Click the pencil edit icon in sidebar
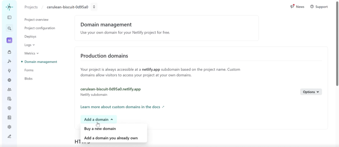This screenshot has width=339, height=147. [9, 136]
